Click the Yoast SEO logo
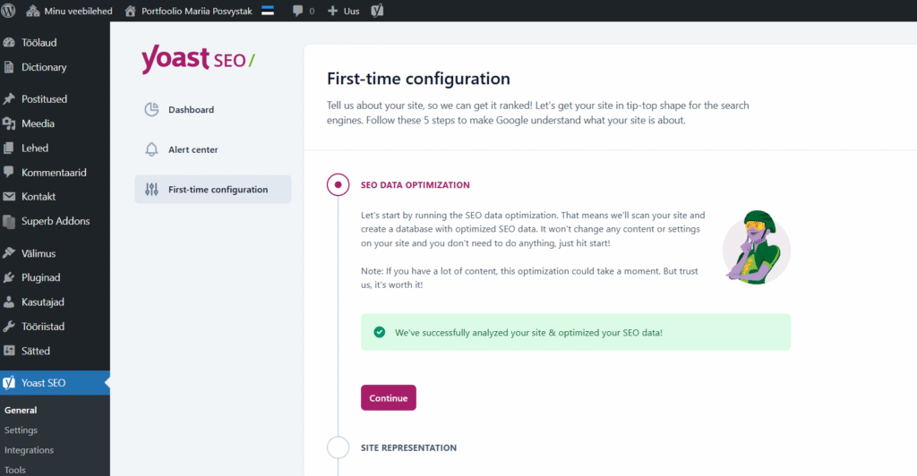This screenshot has width=917, height=476. 198,60
